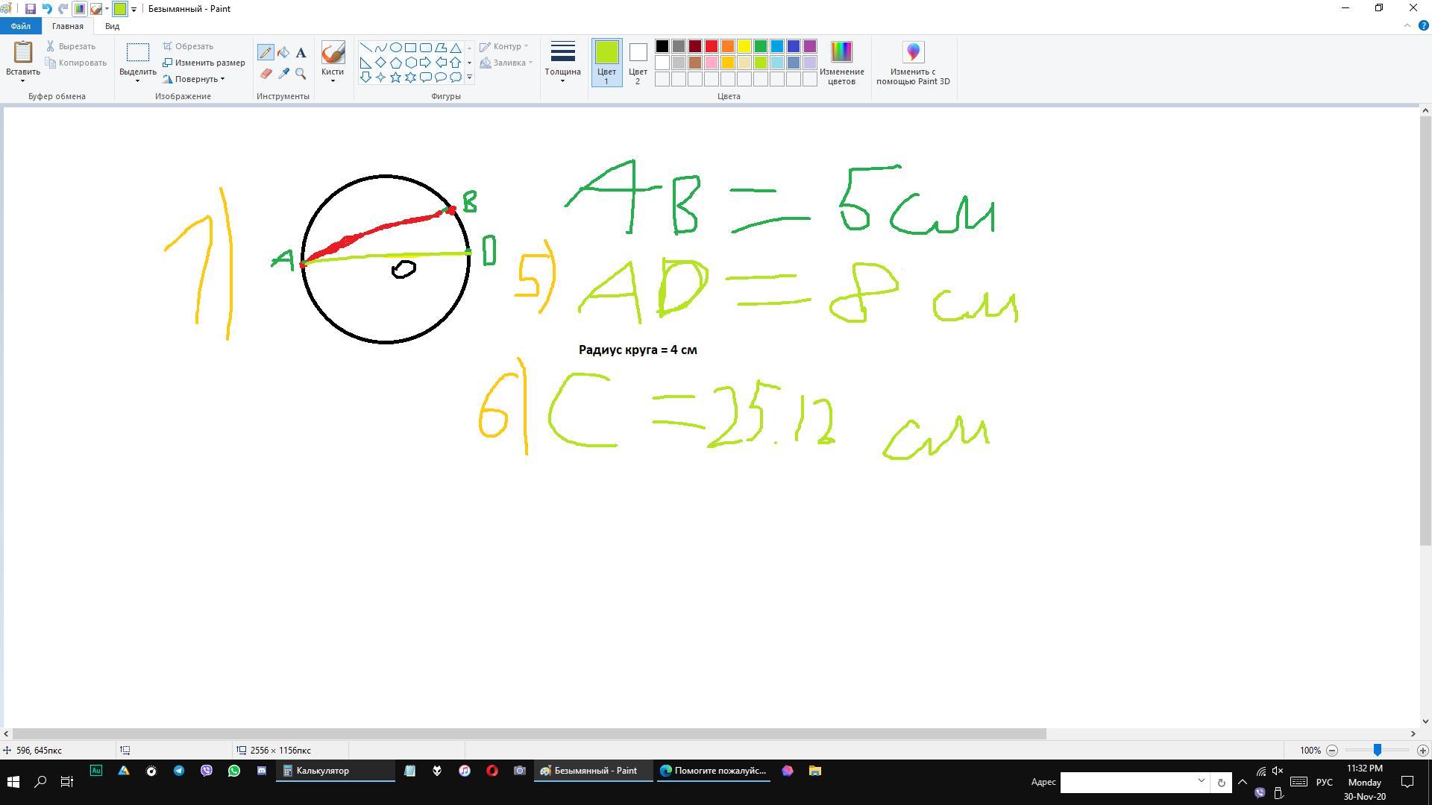Open the Windows Start menu
The height and width of the screenshot is (805, 1432).
pyautogui.click(x=13, y=782)
